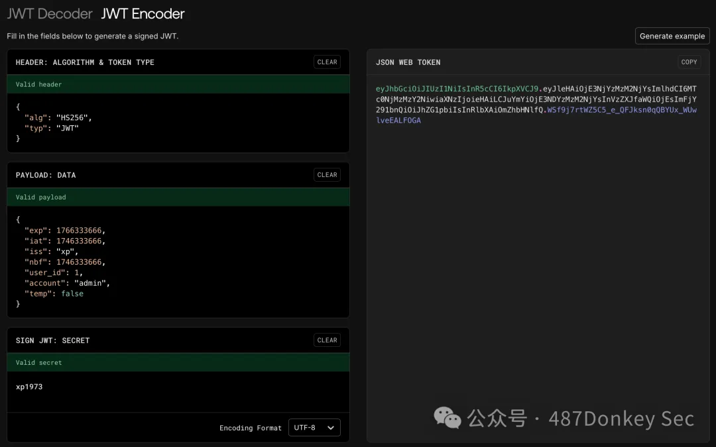This screenshot has height=447, width=716.
Task: Click the "HS256" alg value in header
Action: [74, 117]
